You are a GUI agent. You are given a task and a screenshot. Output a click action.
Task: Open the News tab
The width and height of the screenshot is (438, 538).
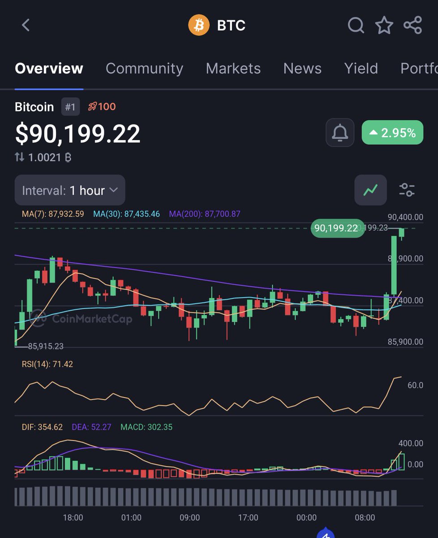click(302, 68)
